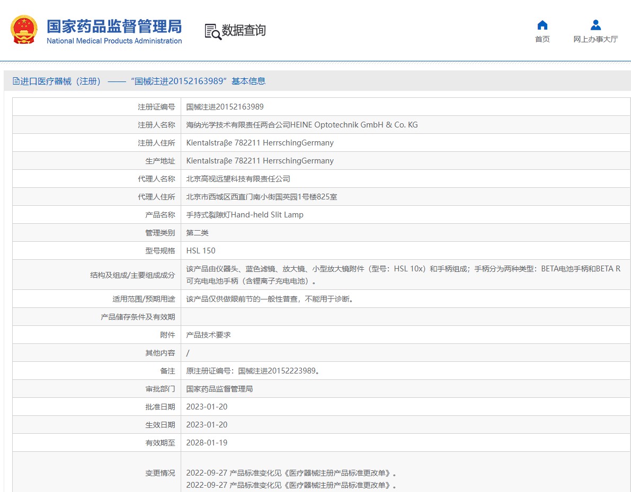Click the 网上办事大厅 user icon

[596, 25]
